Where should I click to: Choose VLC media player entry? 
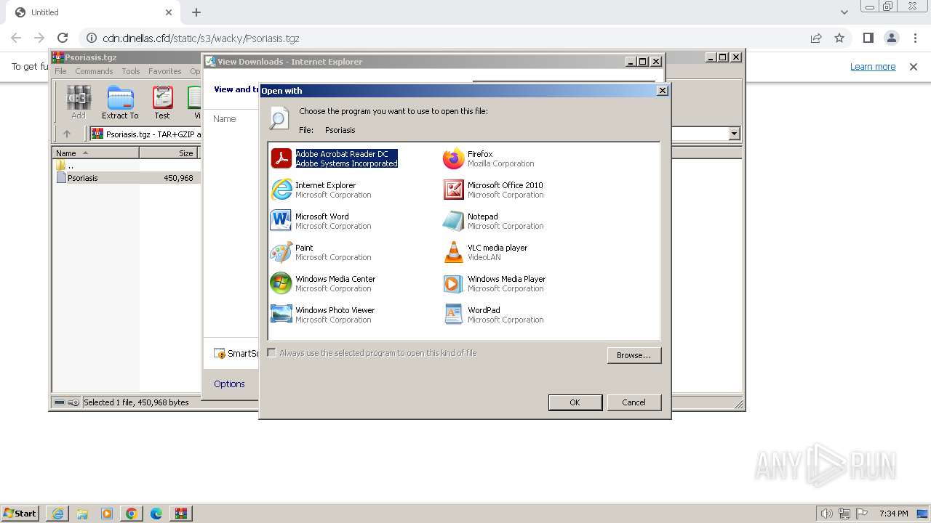click(486, 252)
